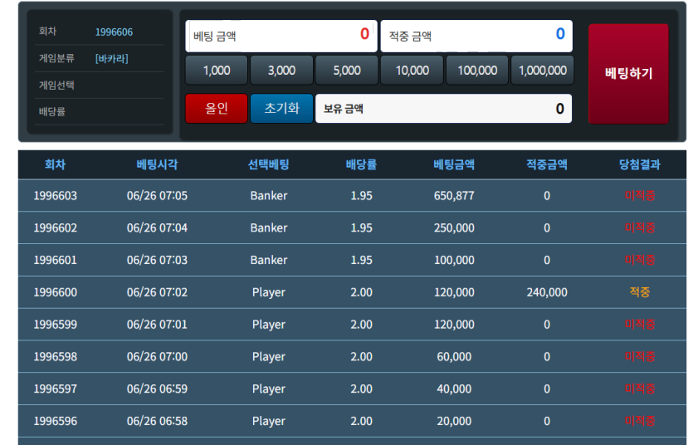This screenshot has height=445, width=693.
Task: Click Banker in the 06/26 07:03 row
Action: (x=269, y=260)
